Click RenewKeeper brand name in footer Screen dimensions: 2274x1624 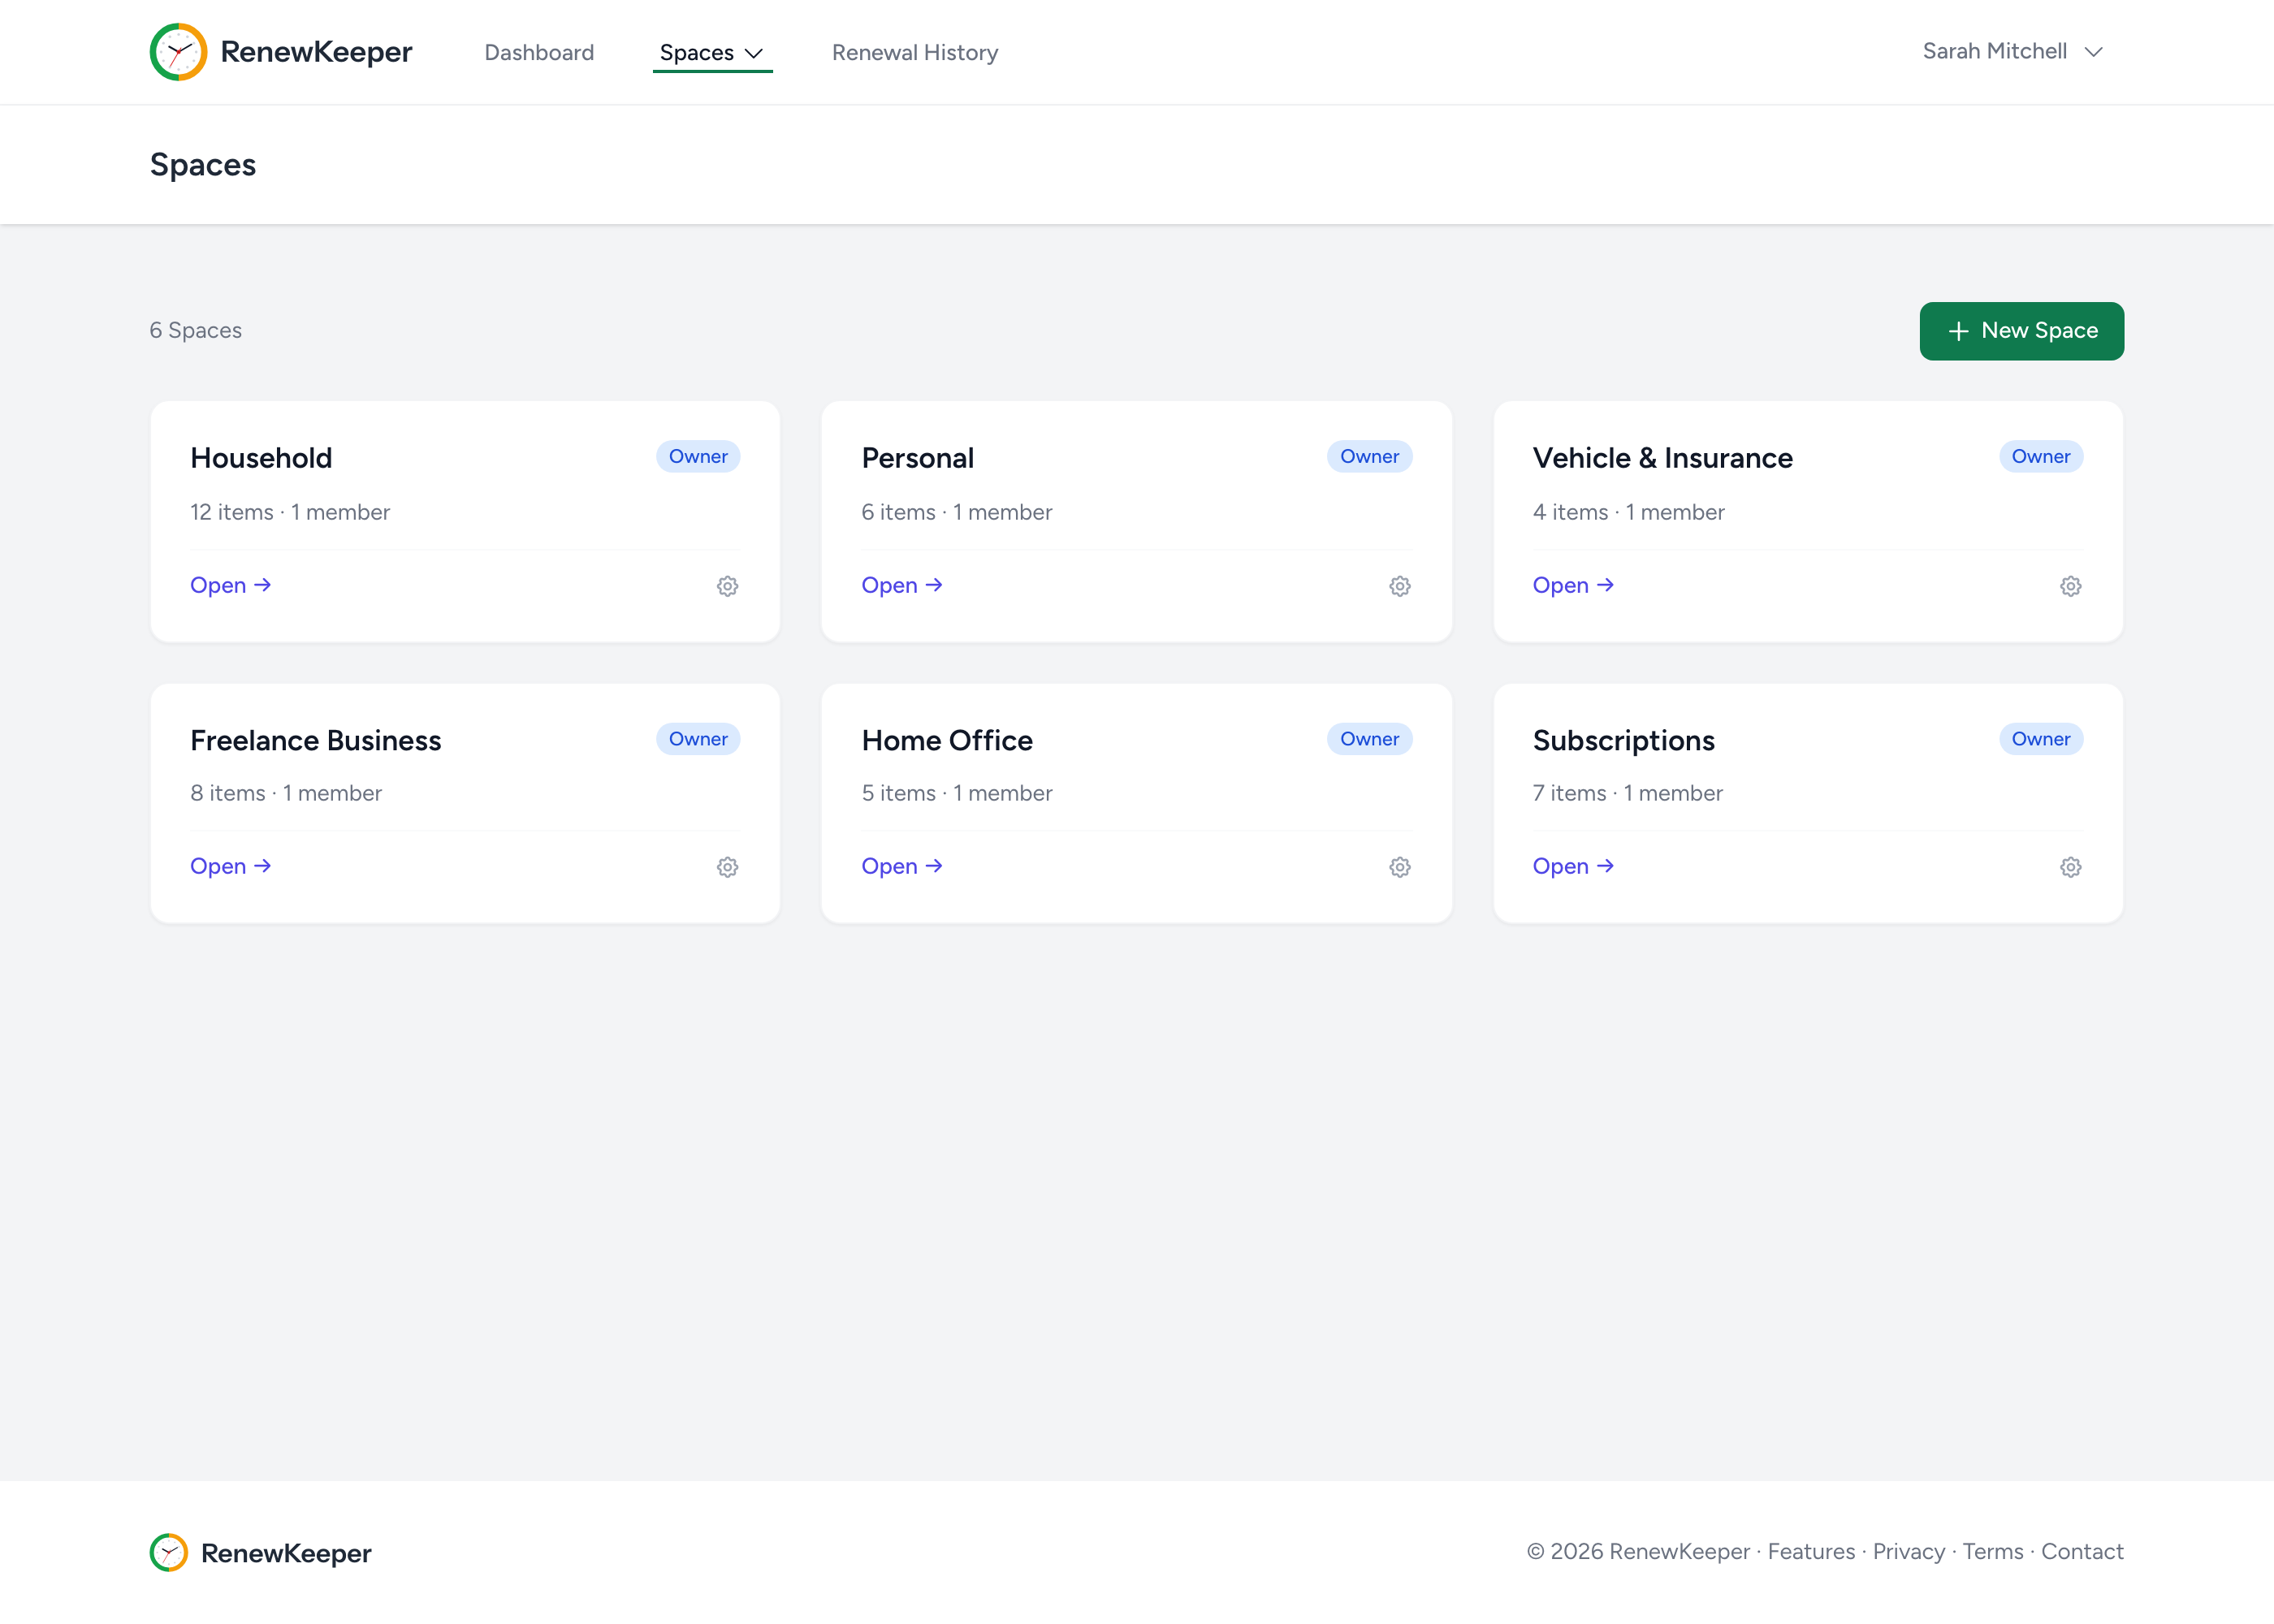tap(286, 1553)
